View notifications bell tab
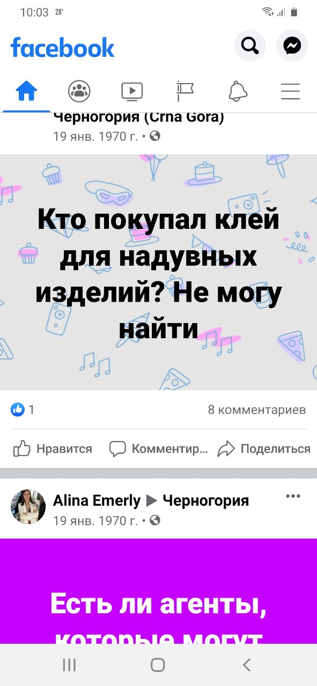Image resolution: width=317 pixels, height=686 pixels. (238, 91)
